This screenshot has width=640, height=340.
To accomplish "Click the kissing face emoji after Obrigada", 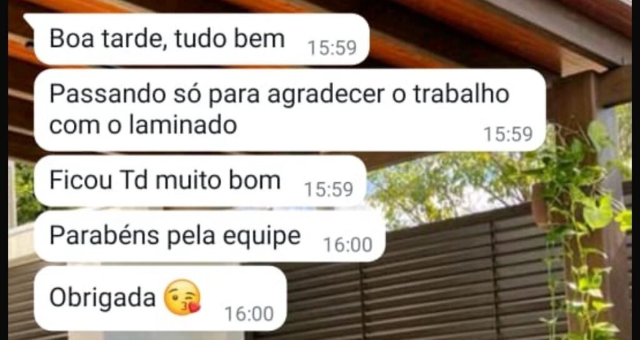I will [182, 297].
